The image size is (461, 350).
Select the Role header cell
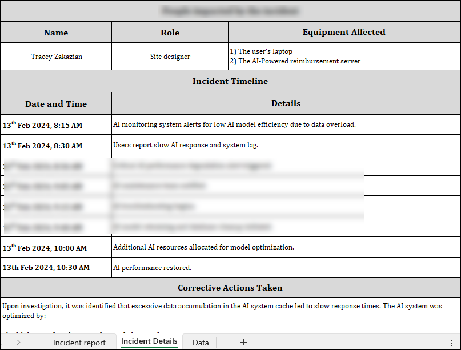tap(170, 33)
